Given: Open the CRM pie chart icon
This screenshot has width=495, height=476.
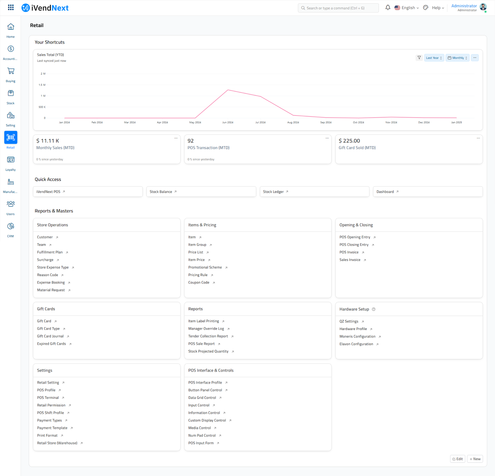Looking at the screenshot, I should click(x=11, y=226).
